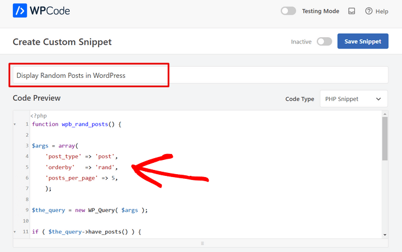Click the 'WPCode' brand name text

click(x=50, y=11)
